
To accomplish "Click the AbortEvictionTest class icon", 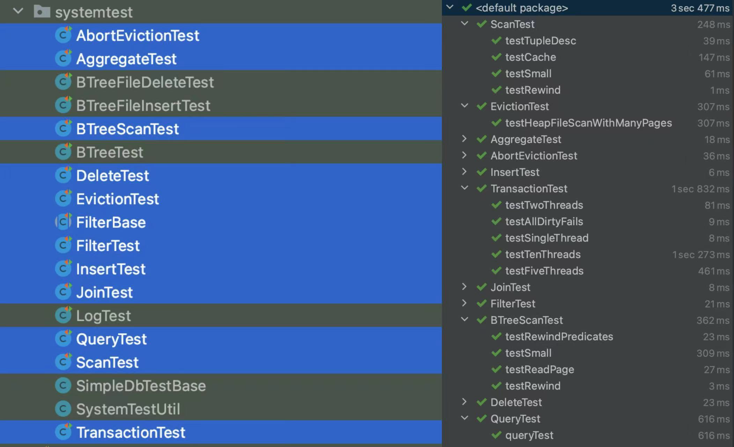I will pos(63,35).
